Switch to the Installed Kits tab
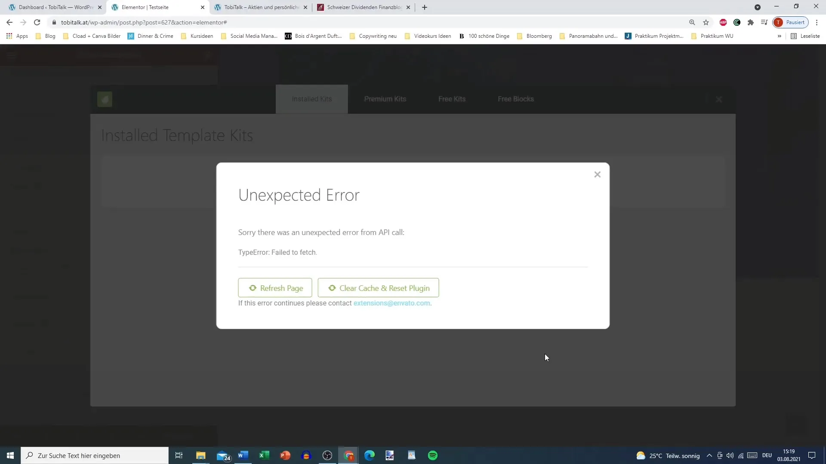 (x=312, y=99)
